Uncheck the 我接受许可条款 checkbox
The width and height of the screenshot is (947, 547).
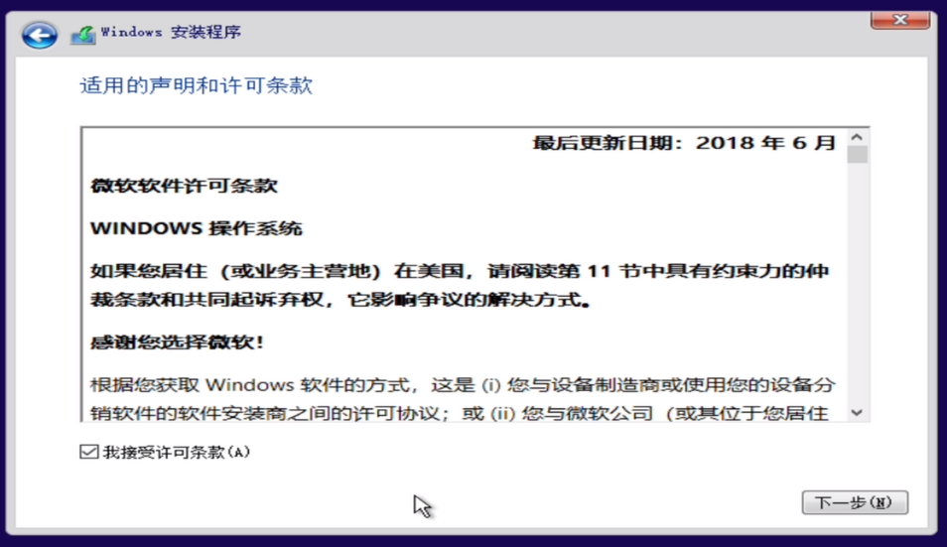click(88, 452)
